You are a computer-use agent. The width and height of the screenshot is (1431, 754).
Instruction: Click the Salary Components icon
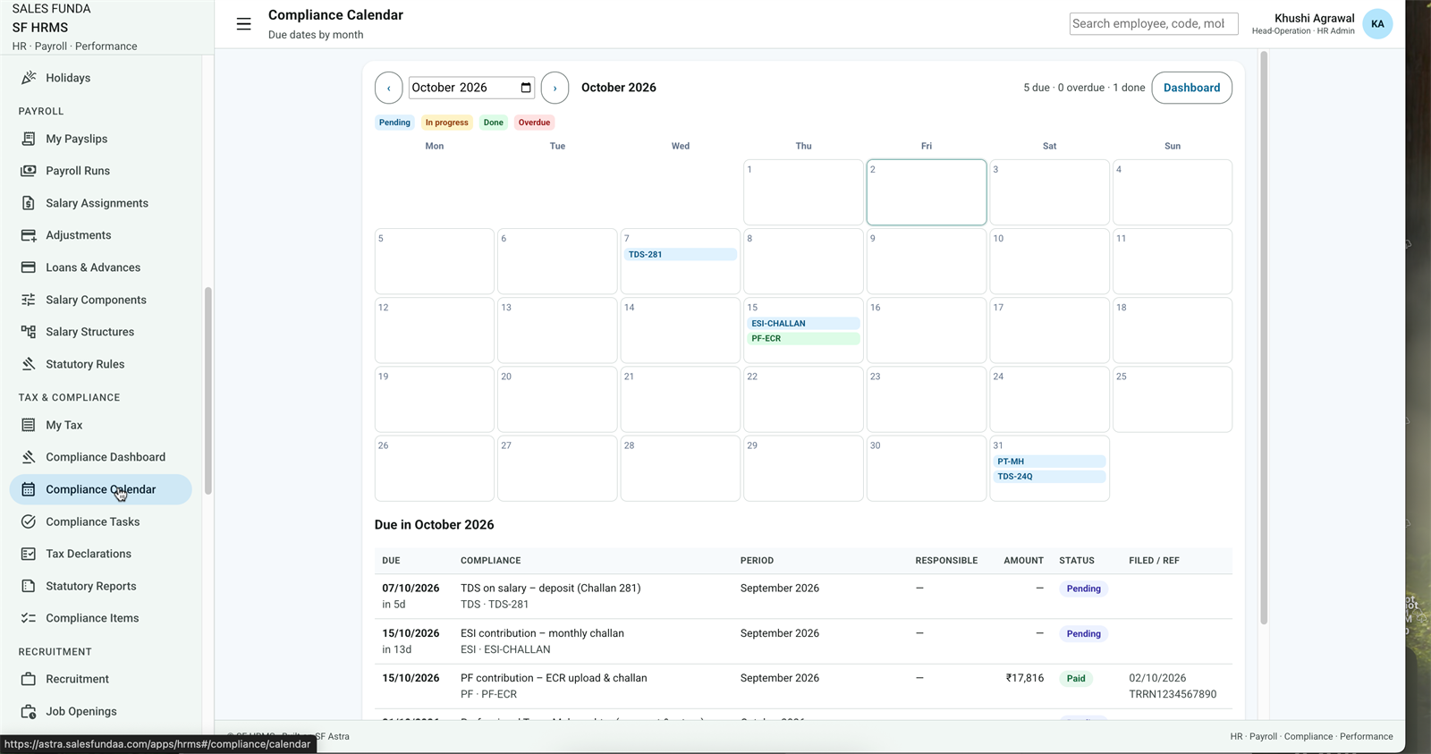tap(29, 300)
